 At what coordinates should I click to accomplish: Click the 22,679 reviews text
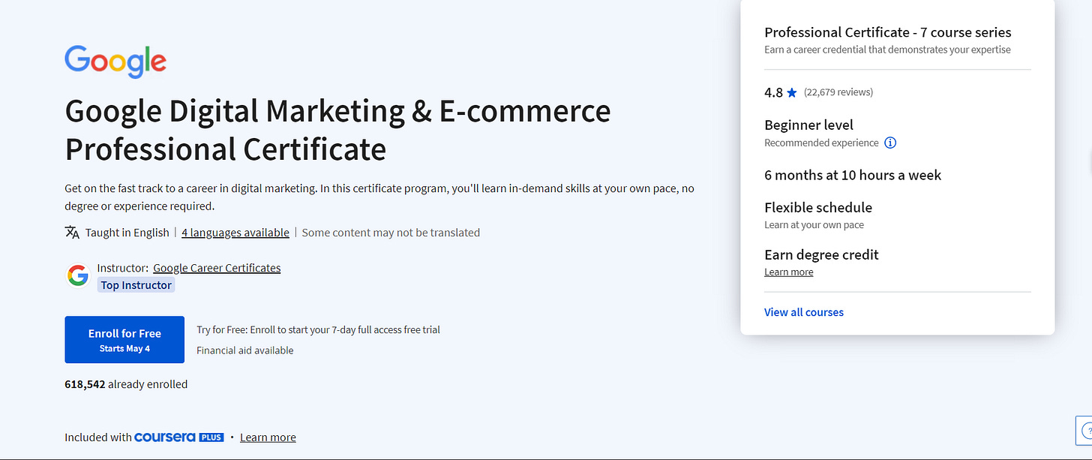tap(838, 92)
